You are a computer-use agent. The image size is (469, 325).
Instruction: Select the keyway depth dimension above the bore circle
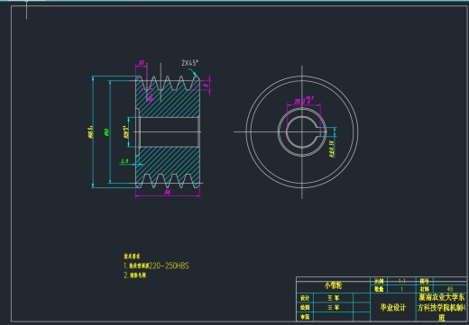(x=304, y=101)
